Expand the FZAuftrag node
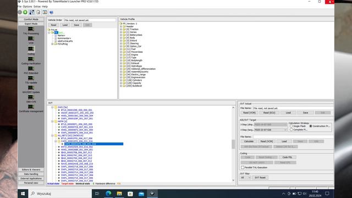The width and height of the screenshot is (352, 198). (x=52, y=44)
